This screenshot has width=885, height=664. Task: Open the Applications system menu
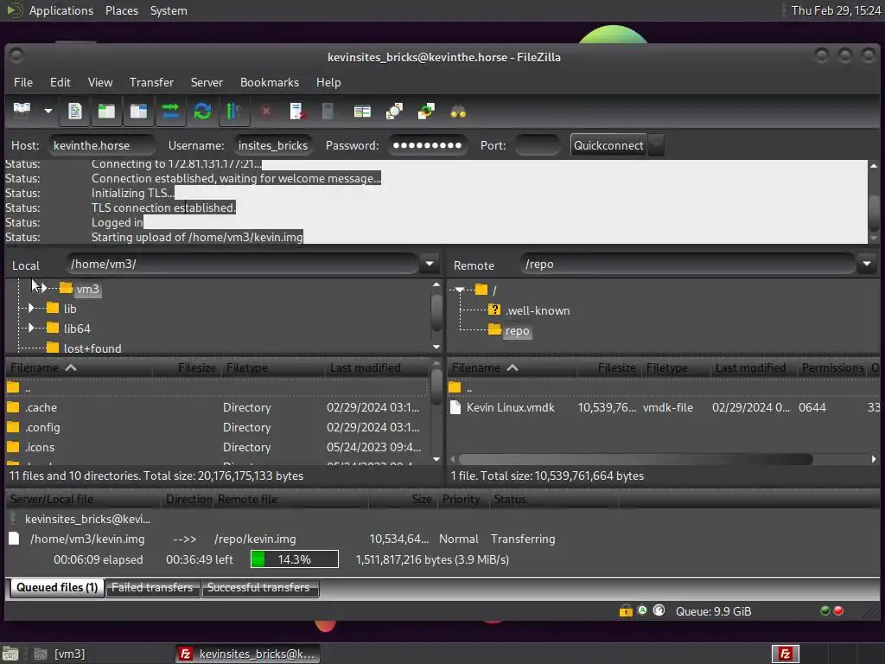(x=61, y=10)
